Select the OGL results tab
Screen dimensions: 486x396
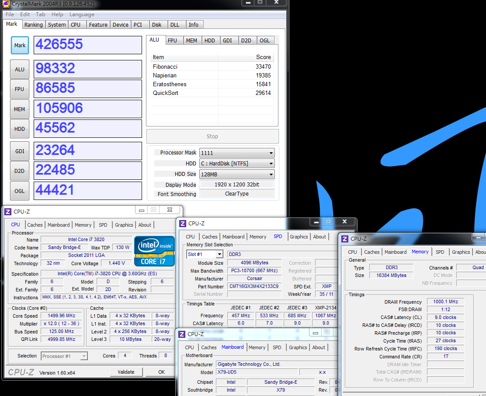[265, 41]
